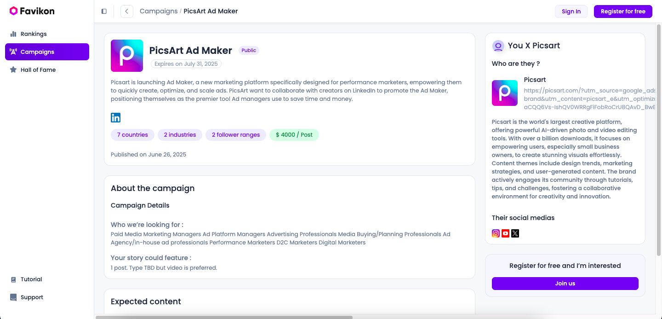The image size is (662, 319).
Task: Click the About the campaign heading
Action: pyautogui.click(x=153, y=188)
